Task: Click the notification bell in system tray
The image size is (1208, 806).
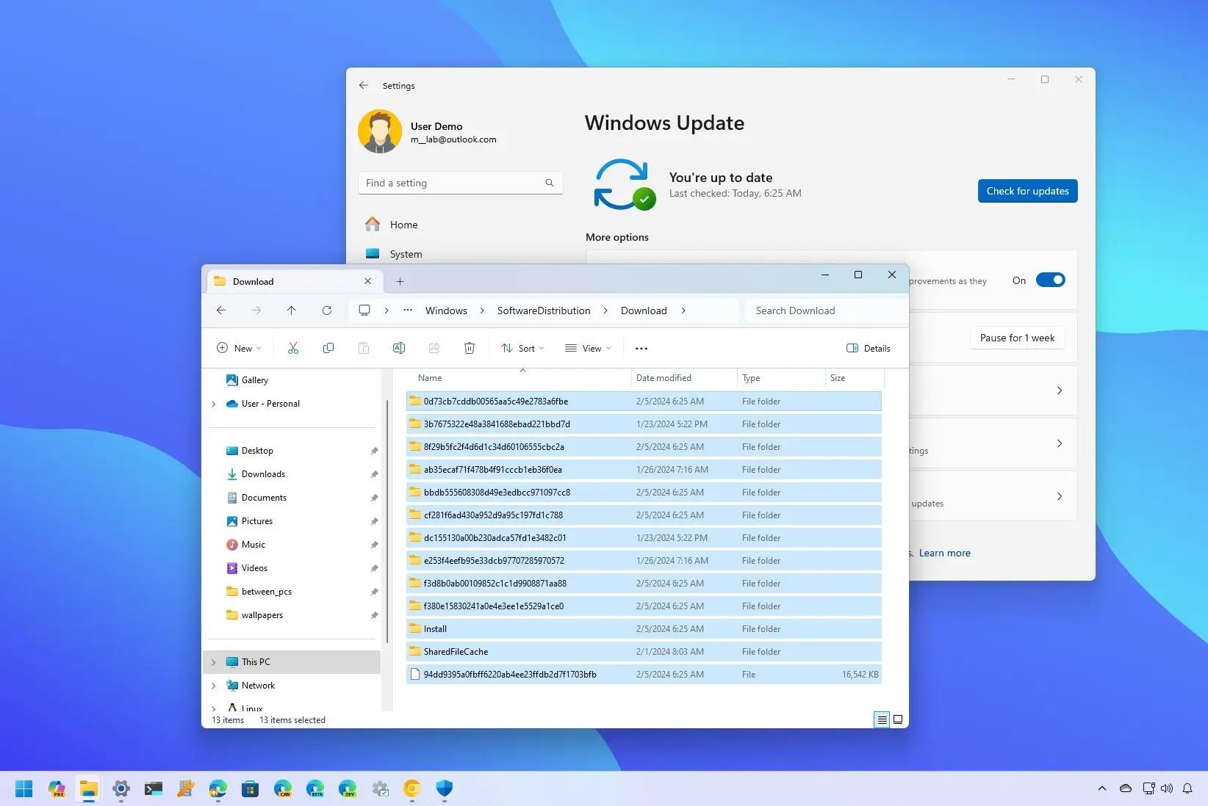Action: click(x=1187, y=788)
